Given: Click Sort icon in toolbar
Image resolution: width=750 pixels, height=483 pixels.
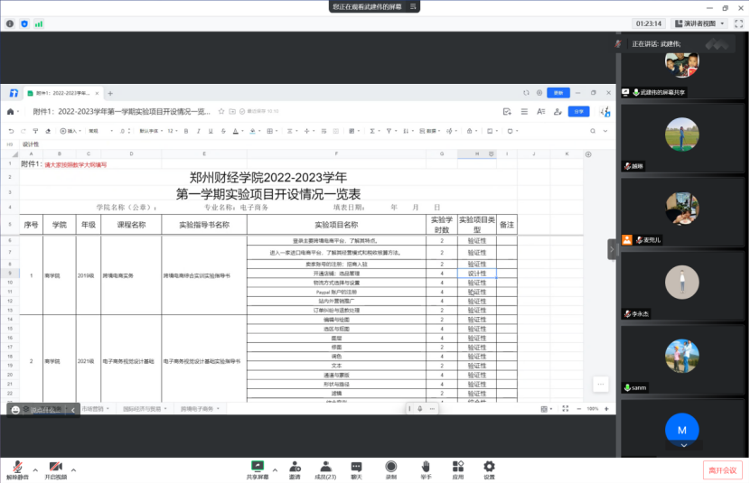Looking at the screenshot, I should tap(406, 131).
